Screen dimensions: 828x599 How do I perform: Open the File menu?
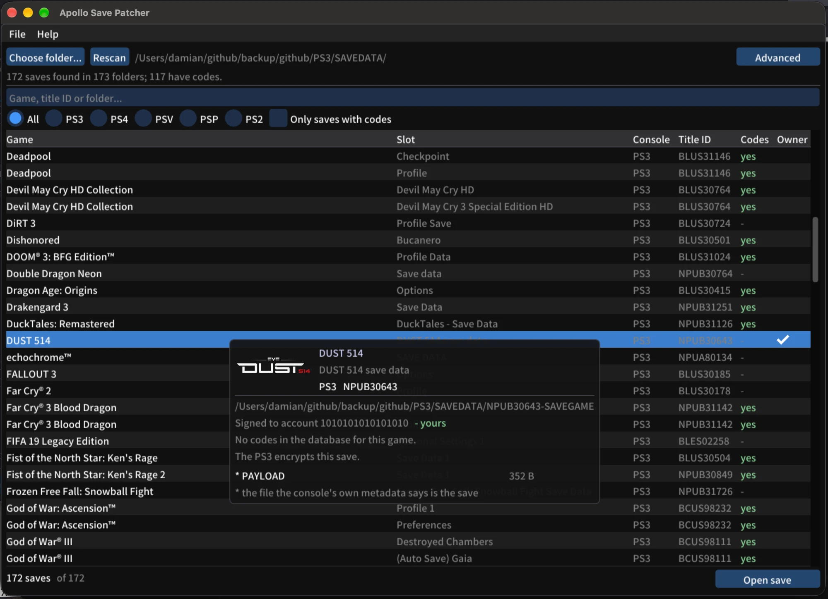coord(17,34)
